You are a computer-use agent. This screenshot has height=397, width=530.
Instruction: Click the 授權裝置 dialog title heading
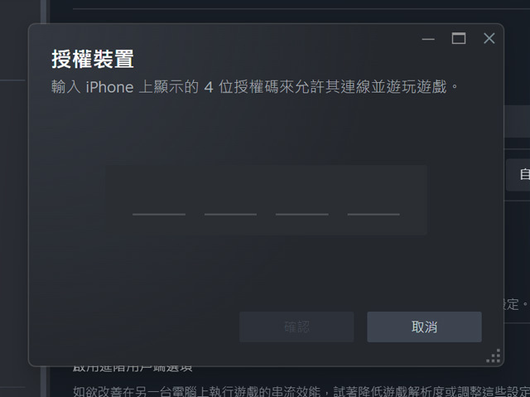(x=93, y=59)
